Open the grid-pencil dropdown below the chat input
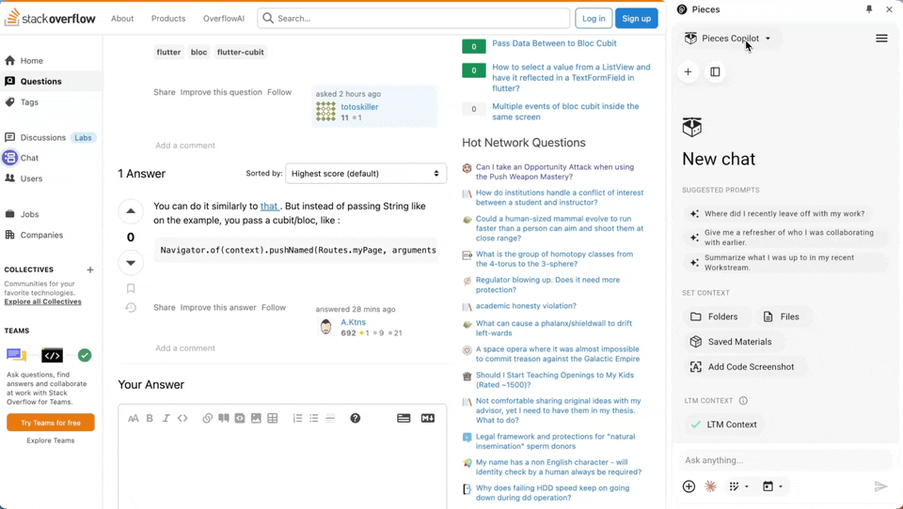Viewport: 903px width, 509px height. tap(739, 486)
